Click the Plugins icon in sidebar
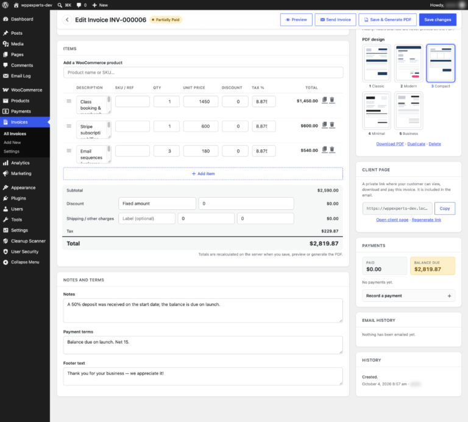Screen dimensions: 468x422 coord(5,198)
